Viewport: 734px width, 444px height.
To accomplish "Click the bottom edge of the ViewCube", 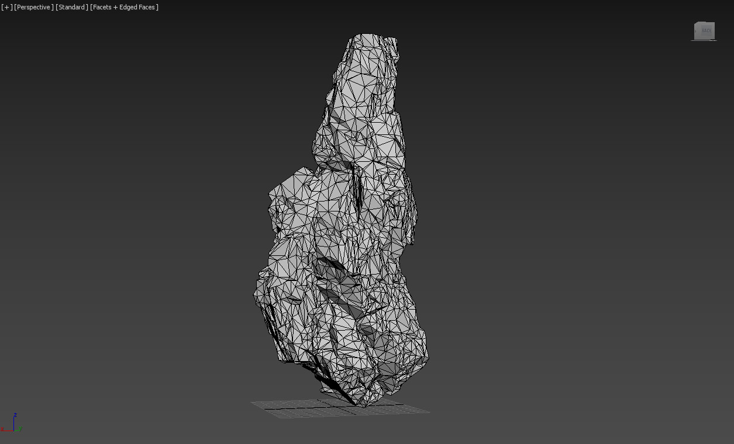I will [704, 39].
